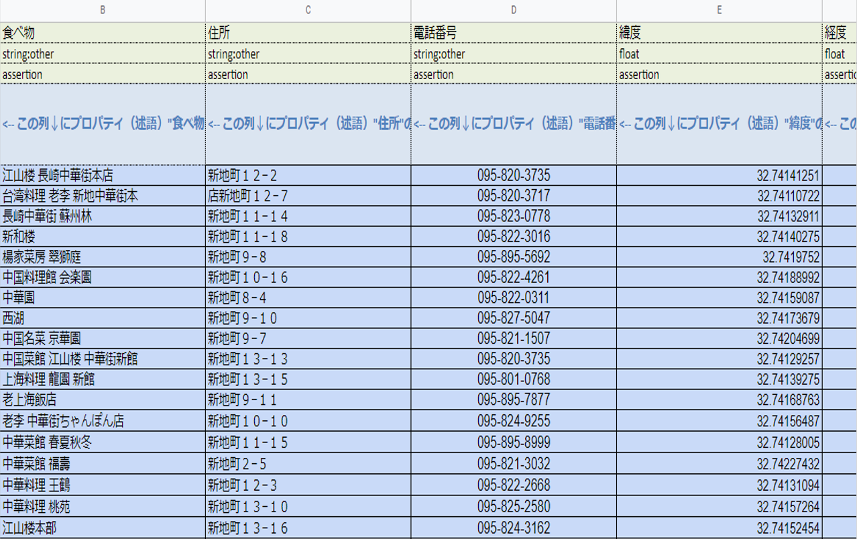Click latitude value 32.74157264
Image resolution: width=857 pixels, height=539 pixels.
coord(719,506)
